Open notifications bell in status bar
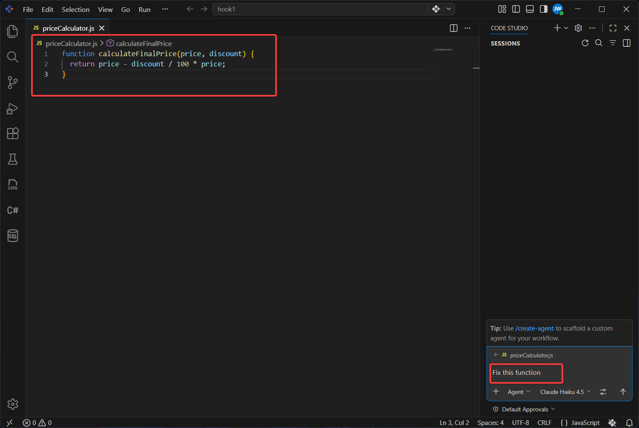Viewport: 639px width, 428px height. point(629,422)
